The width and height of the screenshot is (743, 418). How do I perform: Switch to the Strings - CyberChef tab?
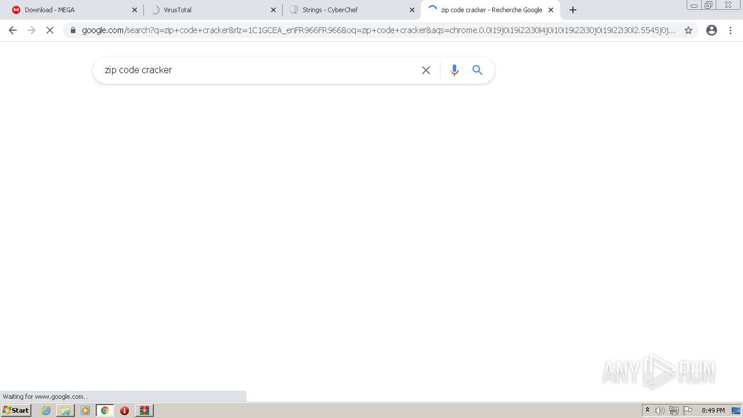351,10
